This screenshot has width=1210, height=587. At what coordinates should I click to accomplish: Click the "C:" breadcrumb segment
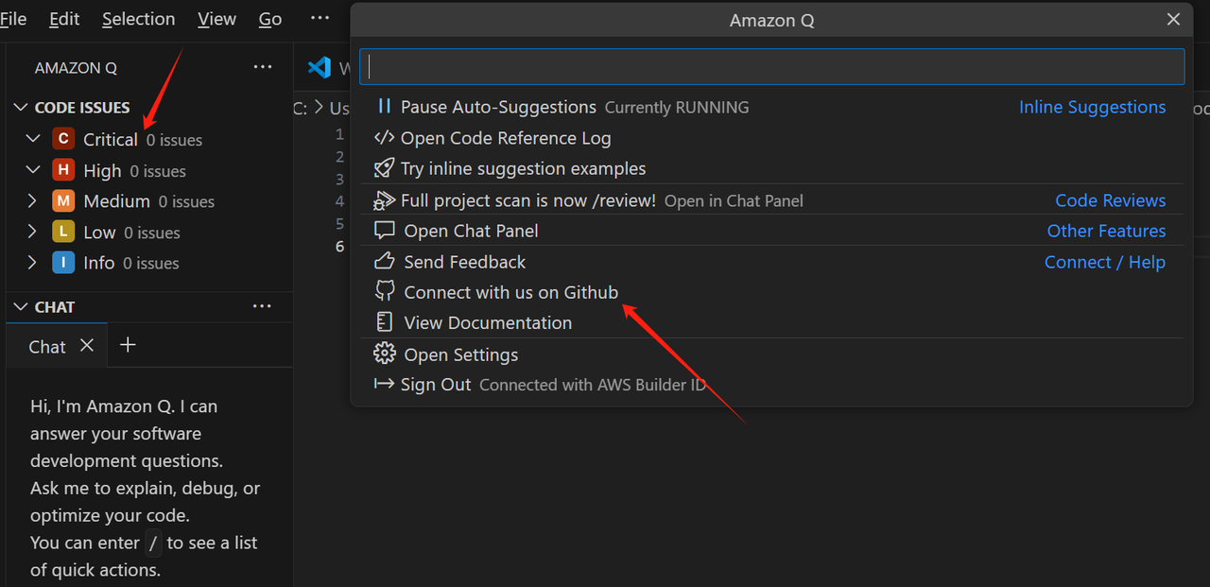301,108
